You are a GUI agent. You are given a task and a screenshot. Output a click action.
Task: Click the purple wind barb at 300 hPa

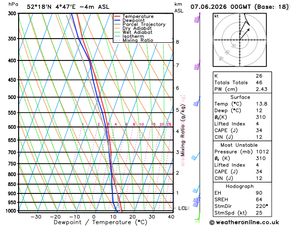coord(197,18)
